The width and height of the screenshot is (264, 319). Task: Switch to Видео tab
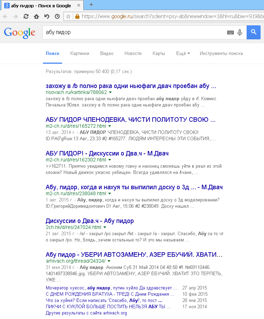tap(107, 54)
